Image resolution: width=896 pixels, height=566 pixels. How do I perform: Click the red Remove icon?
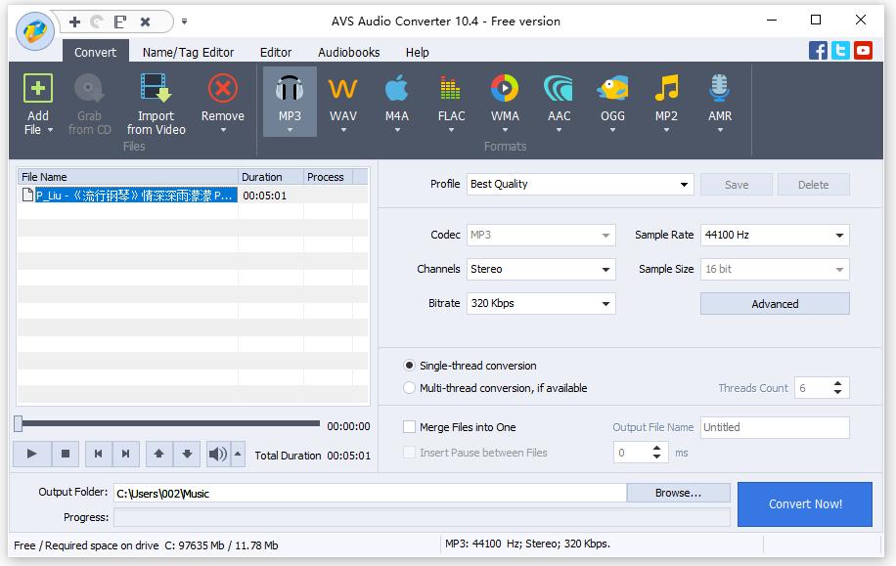222,90
